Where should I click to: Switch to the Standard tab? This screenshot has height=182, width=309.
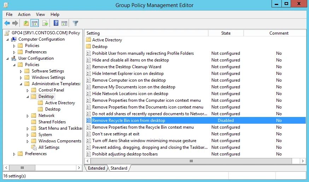(119, 168)
